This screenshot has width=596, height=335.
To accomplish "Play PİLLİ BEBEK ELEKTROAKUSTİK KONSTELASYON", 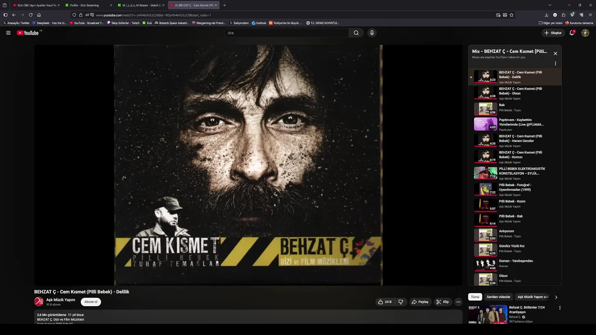I will (x=515, y=173).
